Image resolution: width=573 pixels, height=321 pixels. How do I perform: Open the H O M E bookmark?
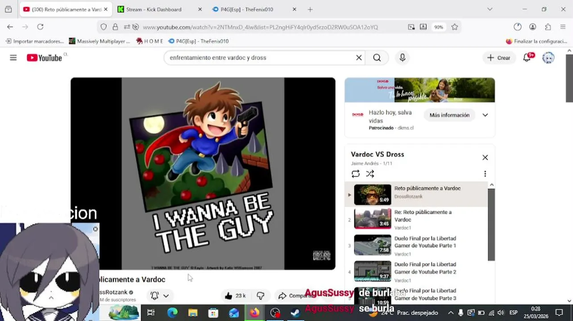pos(149,41)
